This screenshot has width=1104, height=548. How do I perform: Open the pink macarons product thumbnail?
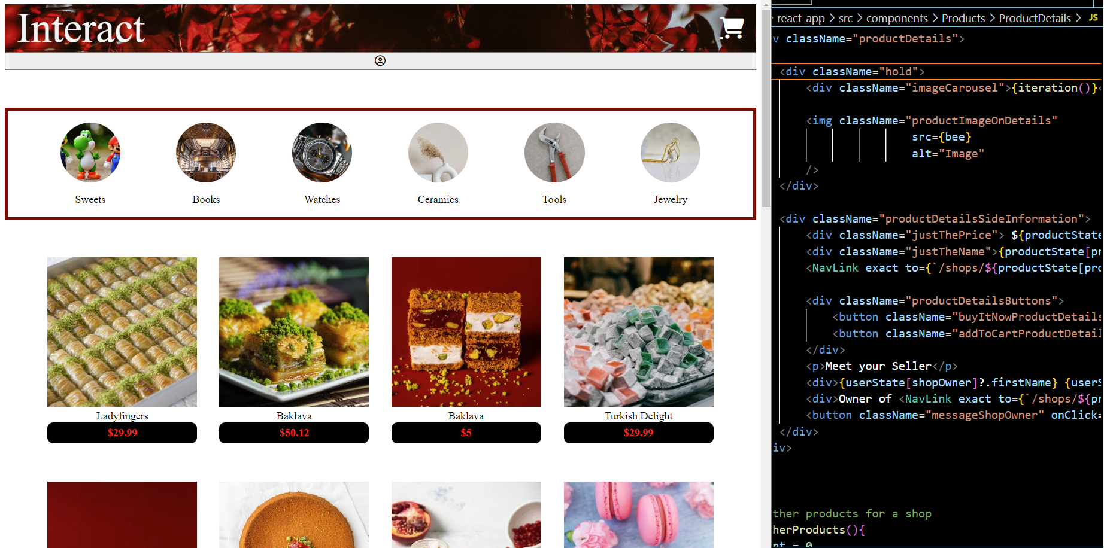click(x=639, y=514)
